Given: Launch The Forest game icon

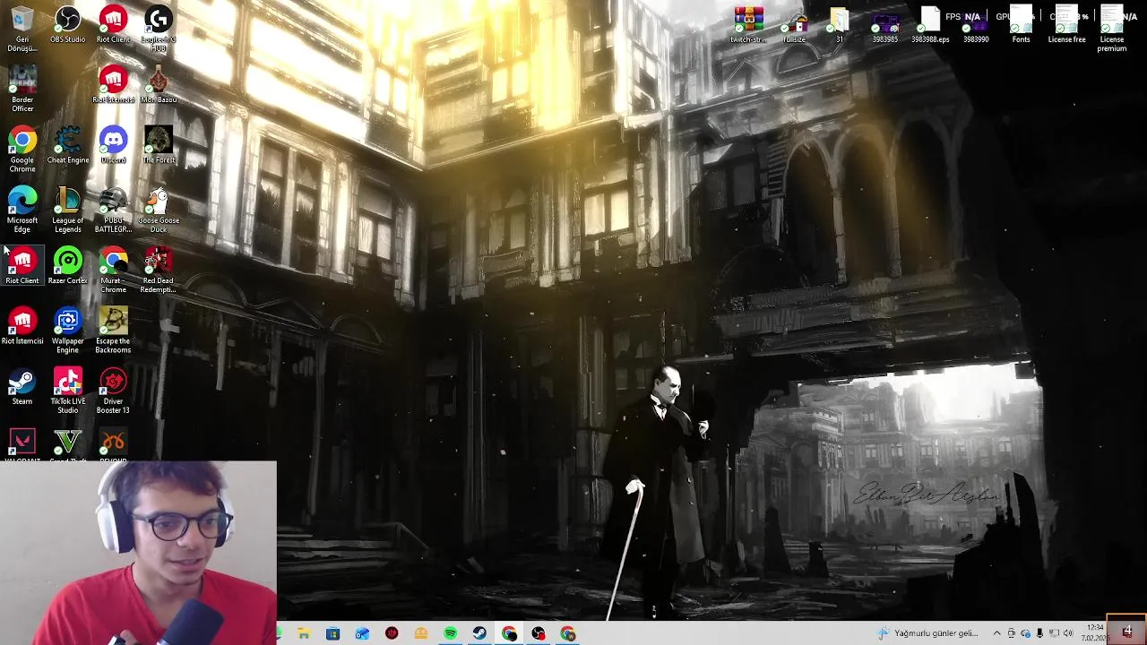Looking at the screenshot, I should (159, 145).
